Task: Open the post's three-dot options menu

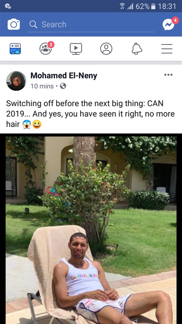Action: [x=168, y=75]
